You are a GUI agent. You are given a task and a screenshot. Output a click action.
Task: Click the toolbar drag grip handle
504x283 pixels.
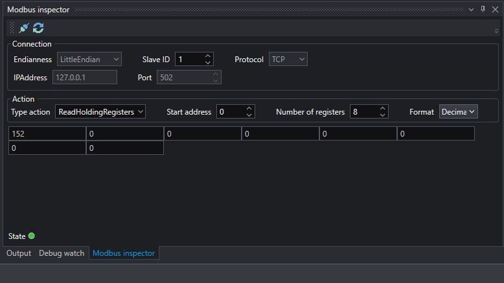[12, 28]
